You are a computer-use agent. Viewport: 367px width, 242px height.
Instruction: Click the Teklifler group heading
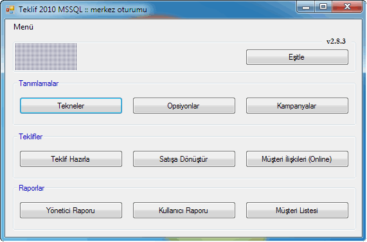click(x=31, y=137)
